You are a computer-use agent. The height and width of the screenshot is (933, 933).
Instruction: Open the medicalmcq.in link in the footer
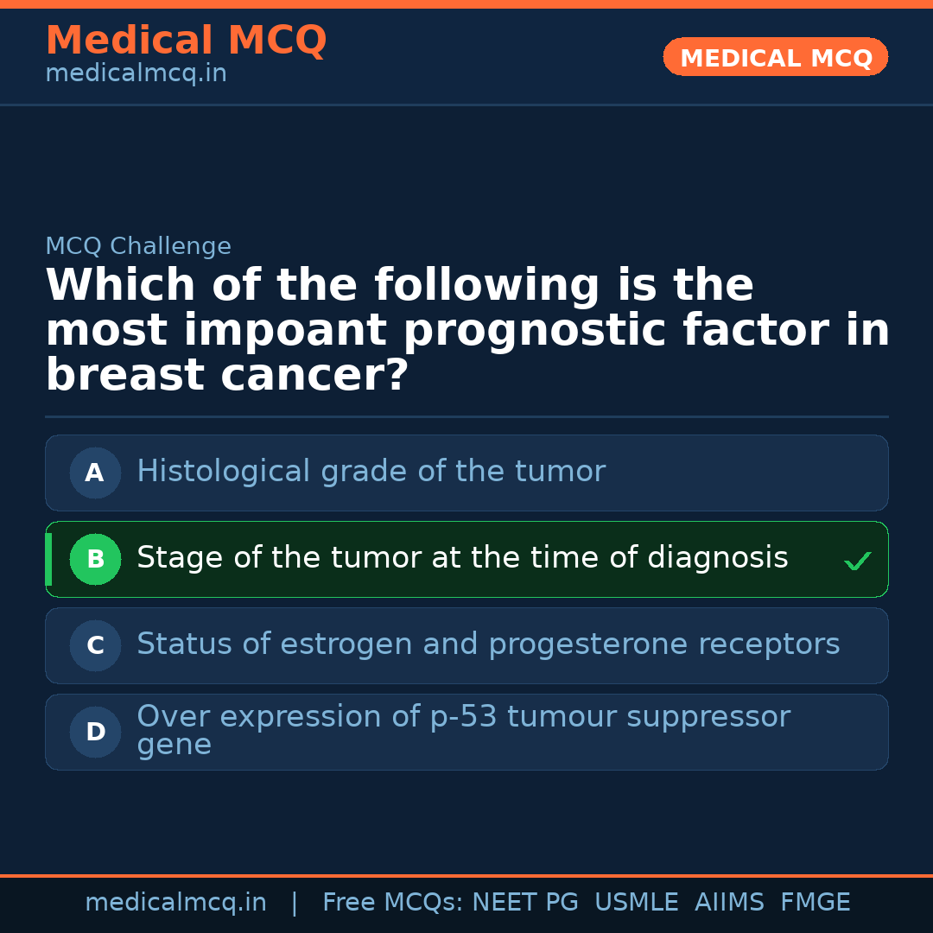coord(175,903)
